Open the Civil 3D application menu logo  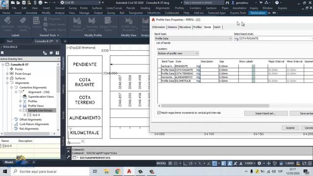(4, 4)
